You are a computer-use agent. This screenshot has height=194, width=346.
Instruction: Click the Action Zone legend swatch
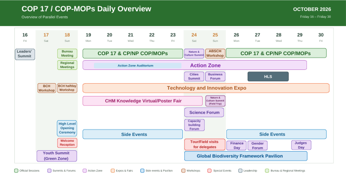click(x=85, y=171)
